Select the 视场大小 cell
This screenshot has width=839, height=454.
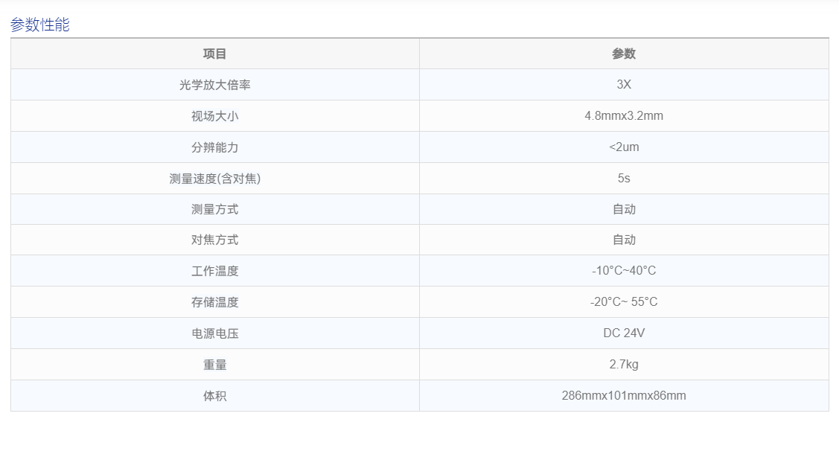coord(214,116)
